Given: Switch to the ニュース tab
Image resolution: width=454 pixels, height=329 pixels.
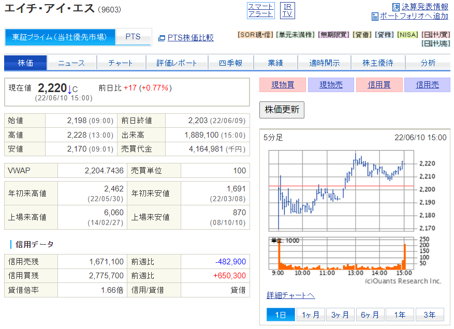Looking at the screenshot, I should coord(71,63).
